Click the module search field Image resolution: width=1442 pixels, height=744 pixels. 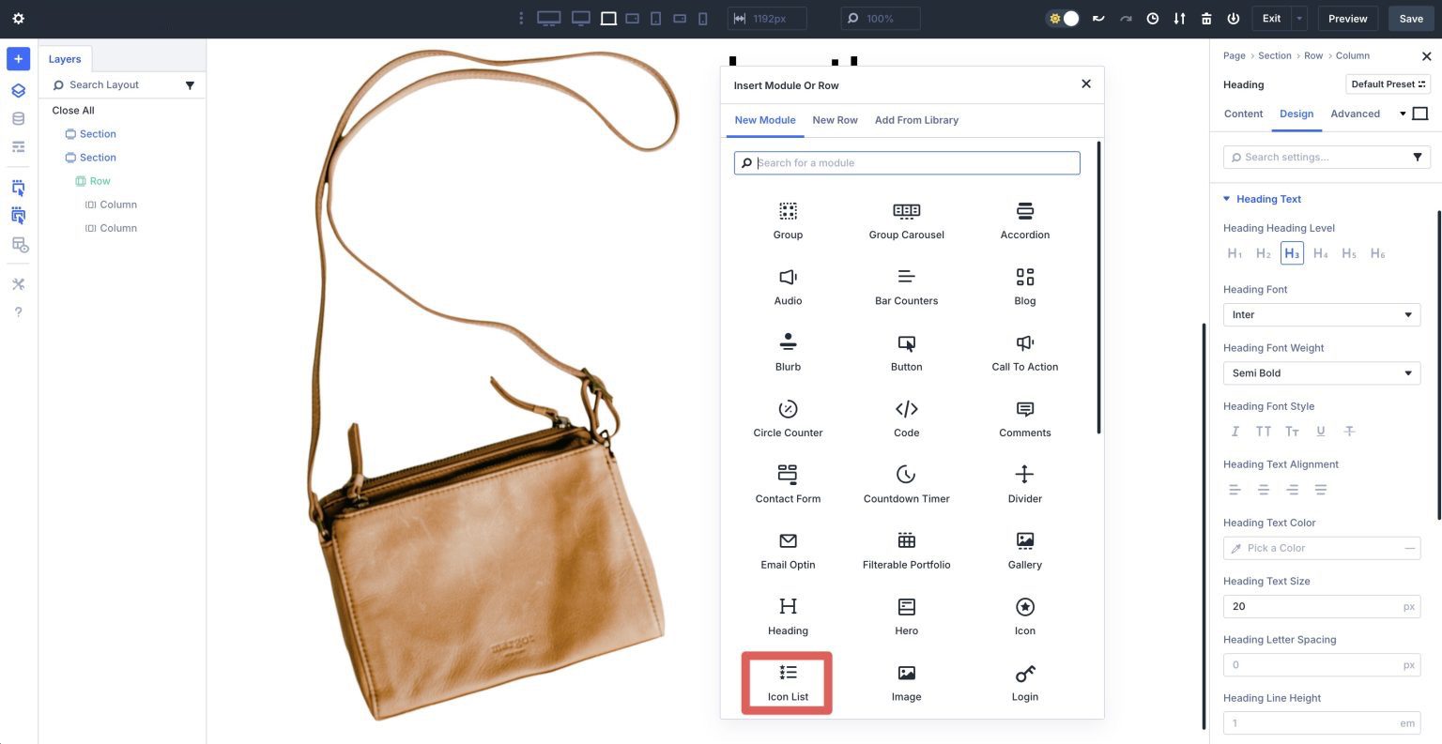coord(906,162)
